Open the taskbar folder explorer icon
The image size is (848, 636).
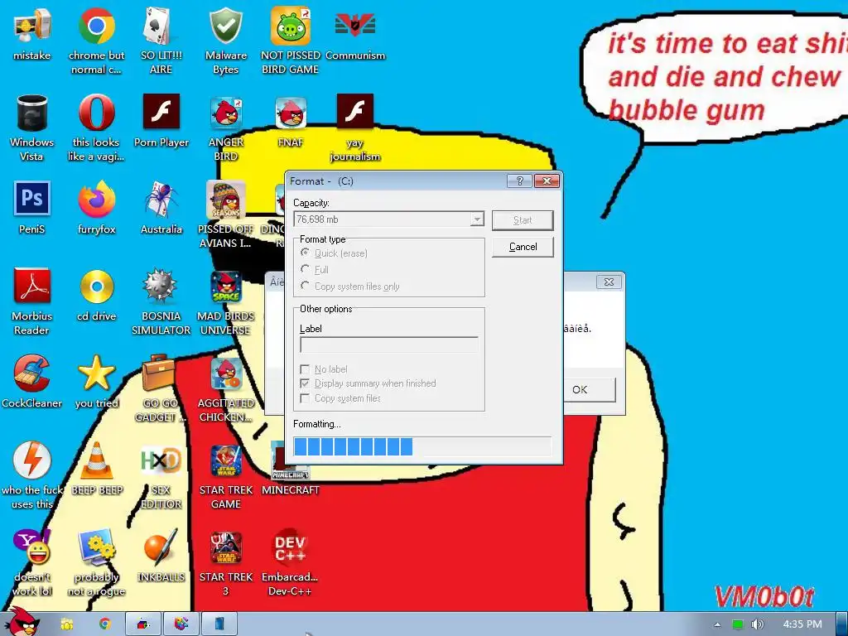point(67,624)
